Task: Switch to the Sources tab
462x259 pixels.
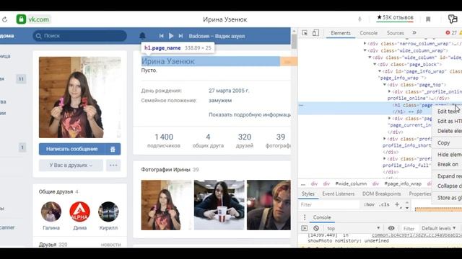Action: click(396, 33)
